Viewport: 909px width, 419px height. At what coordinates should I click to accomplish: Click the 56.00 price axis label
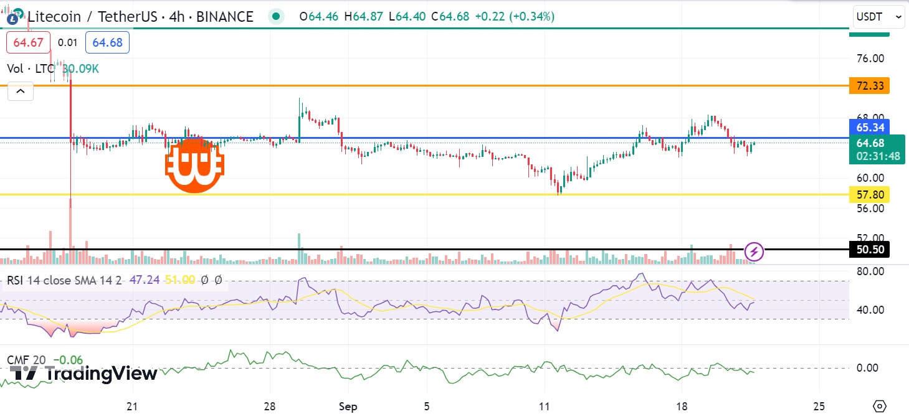pyautogui.click(x=870, y=208)
